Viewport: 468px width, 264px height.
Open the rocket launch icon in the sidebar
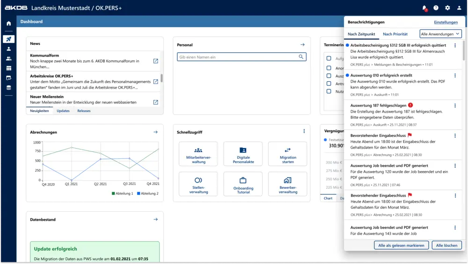[x=8, y=39]
